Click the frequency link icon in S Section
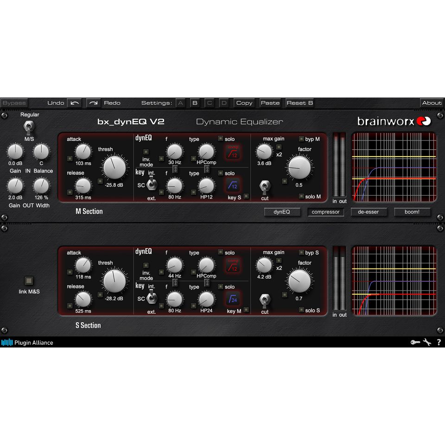The height and width of the screenshot is (445, 445). pos(175,283)
